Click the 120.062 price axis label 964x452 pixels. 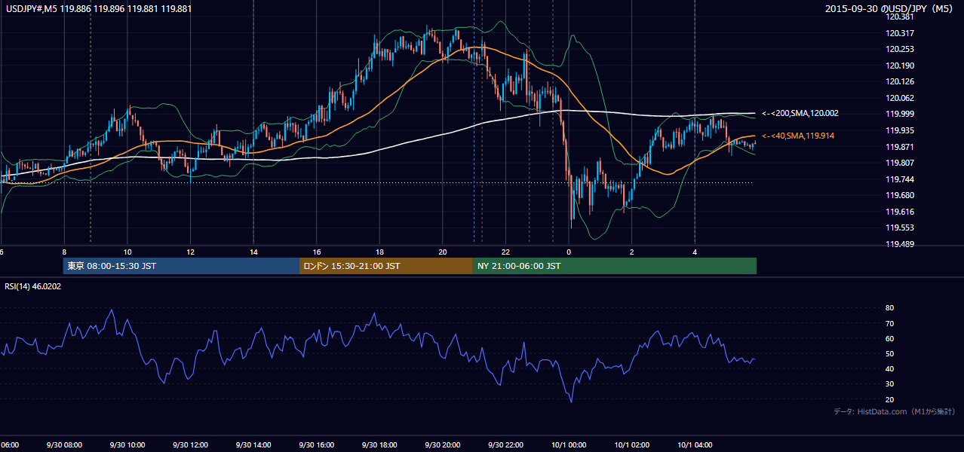(901, 98)
